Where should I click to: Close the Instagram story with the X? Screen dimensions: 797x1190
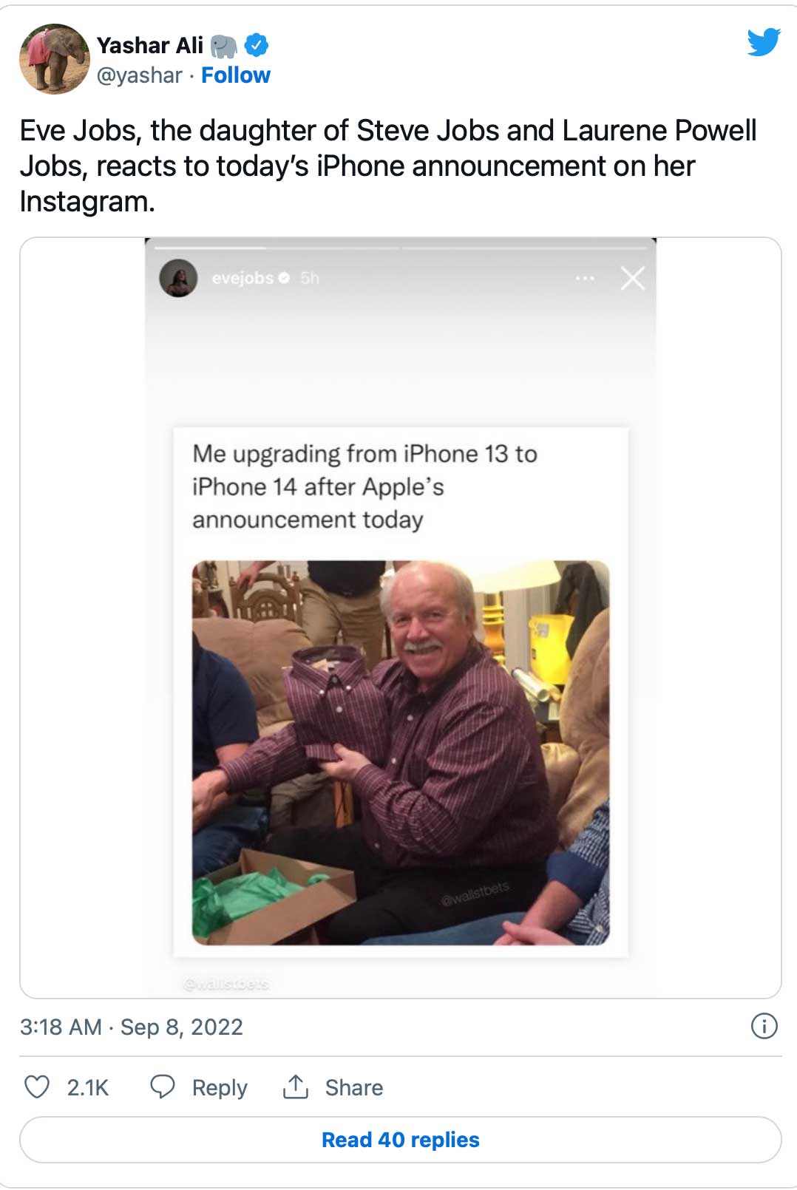click(632, 278)
